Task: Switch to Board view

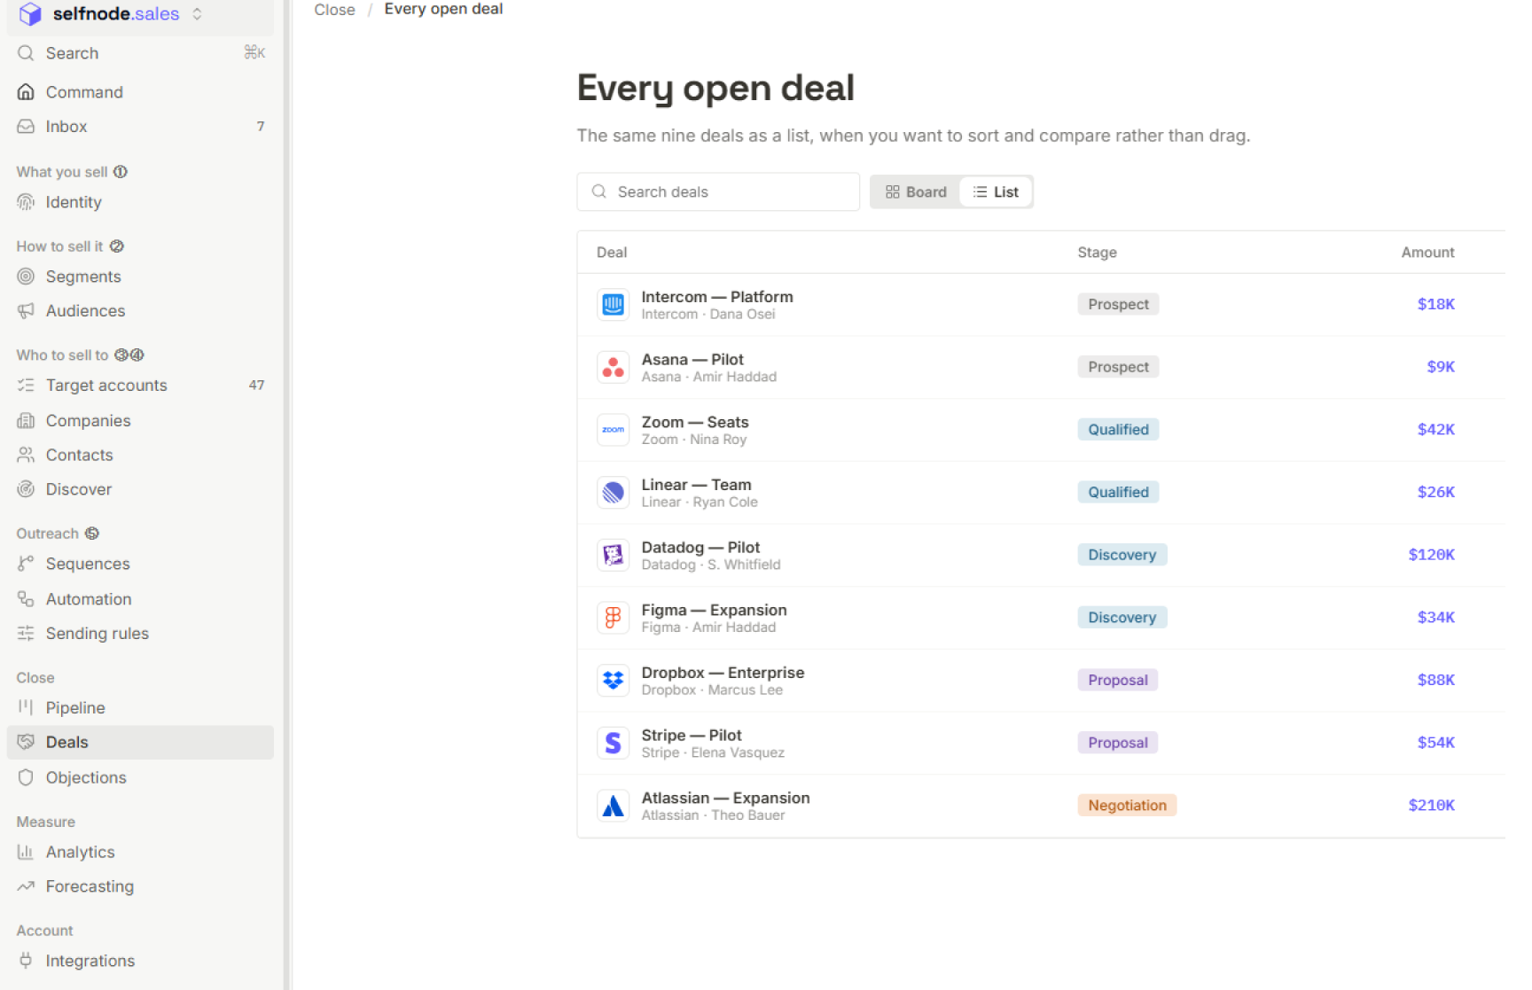Action: click(916, 192)
